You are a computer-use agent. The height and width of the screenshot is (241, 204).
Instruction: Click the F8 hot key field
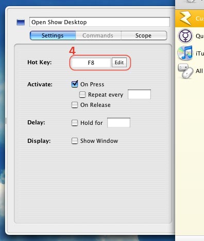91,63
